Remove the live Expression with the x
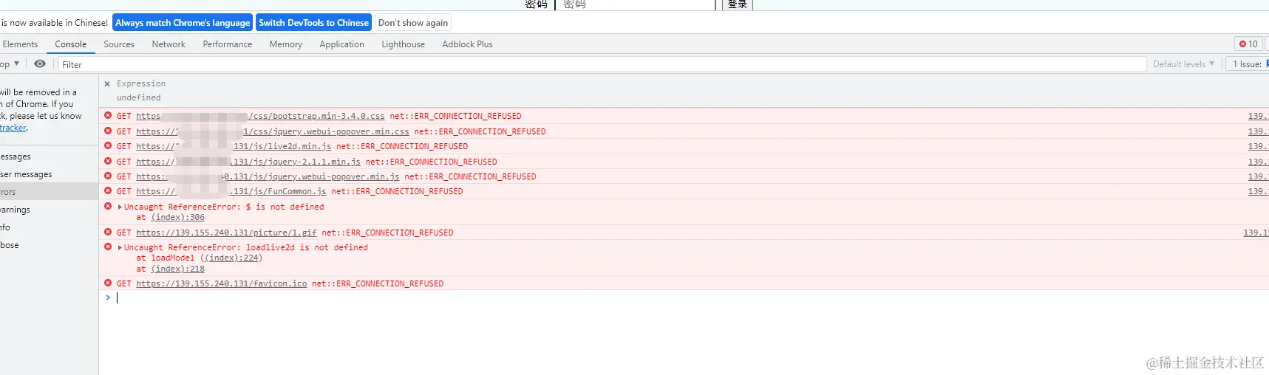 point(107,84)
